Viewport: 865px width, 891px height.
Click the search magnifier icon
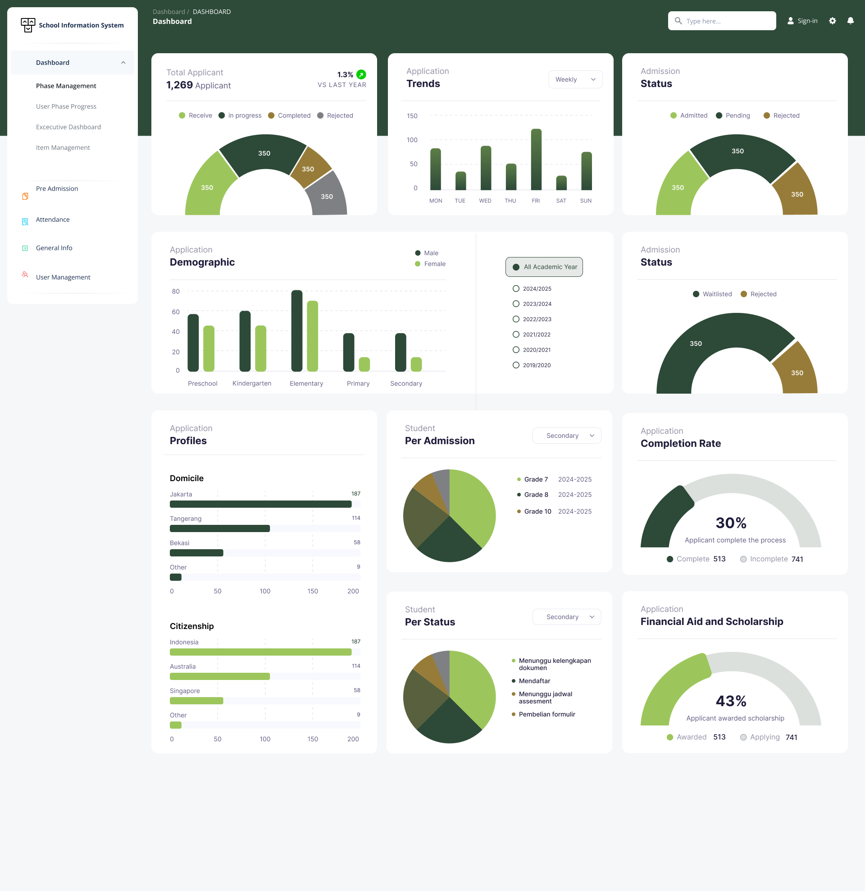point(678,21)
